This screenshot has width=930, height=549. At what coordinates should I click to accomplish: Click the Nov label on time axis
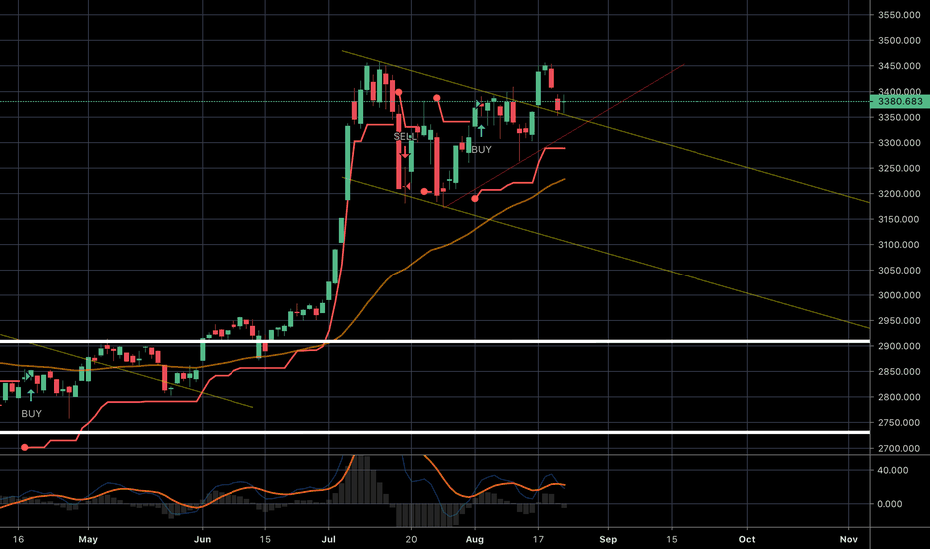click(849, 539)
